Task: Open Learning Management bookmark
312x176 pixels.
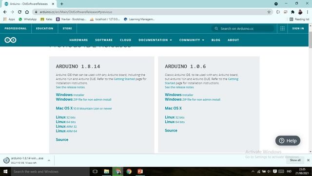Action: click(x=139, y=19)
